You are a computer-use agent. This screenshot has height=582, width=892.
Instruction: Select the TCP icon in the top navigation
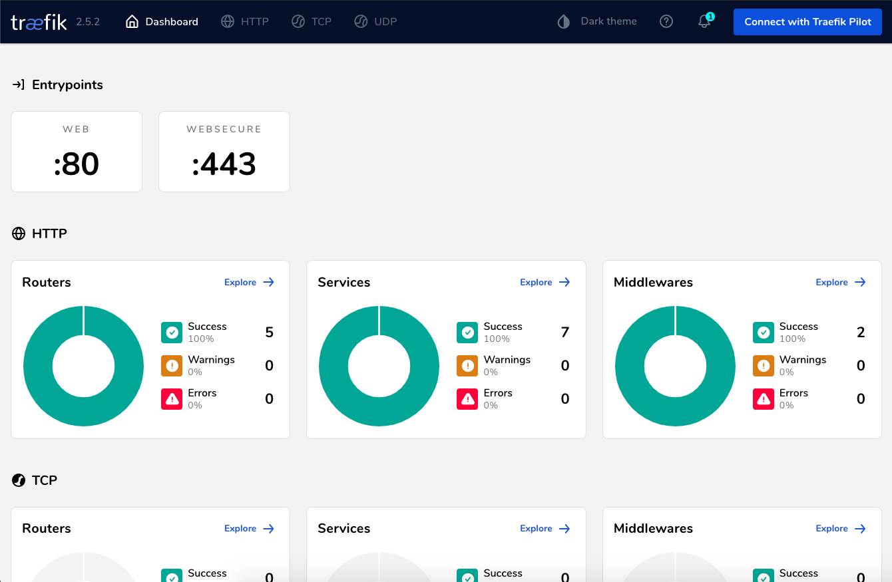(298, 21)
